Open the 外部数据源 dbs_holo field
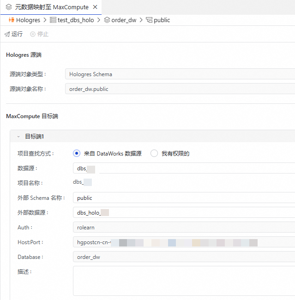Viewport: 295px width, 300px height. pyautogui.click(x=184, y=212)
